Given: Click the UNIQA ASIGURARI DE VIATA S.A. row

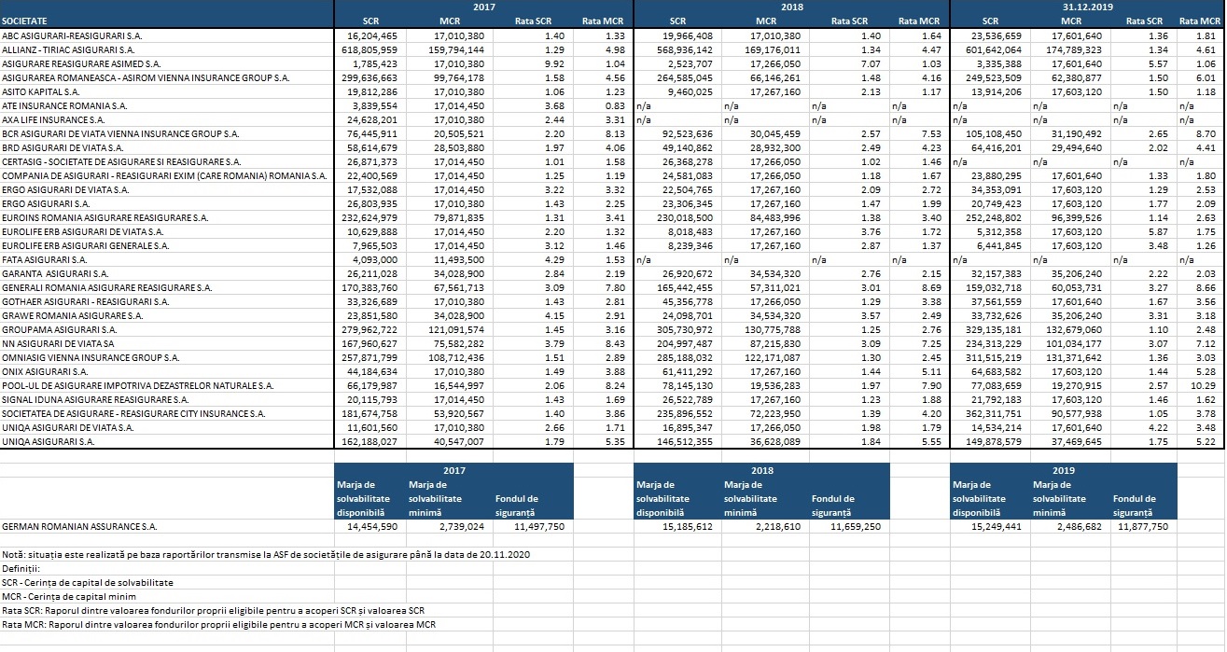Looking at the screenshot, I should pyautogui.click(x=70, y=427).
